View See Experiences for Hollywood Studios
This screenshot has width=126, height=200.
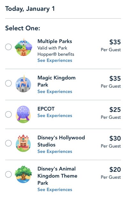point(55,152)
